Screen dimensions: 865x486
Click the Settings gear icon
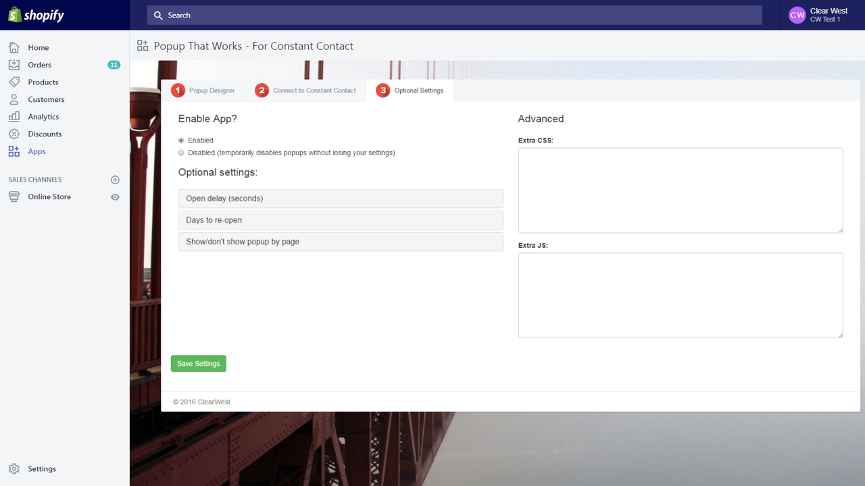(x=14, y=468)
